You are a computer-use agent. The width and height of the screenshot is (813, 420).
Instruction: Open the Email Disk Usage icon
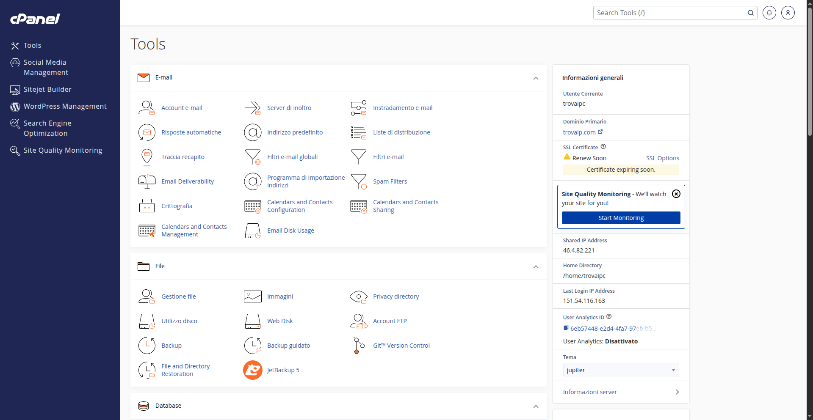[x=252, y=231]
